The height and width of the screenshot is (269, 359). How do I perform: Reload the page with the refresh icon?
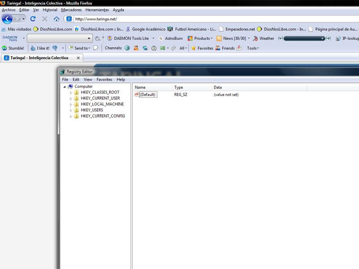(x=33, y=19)
